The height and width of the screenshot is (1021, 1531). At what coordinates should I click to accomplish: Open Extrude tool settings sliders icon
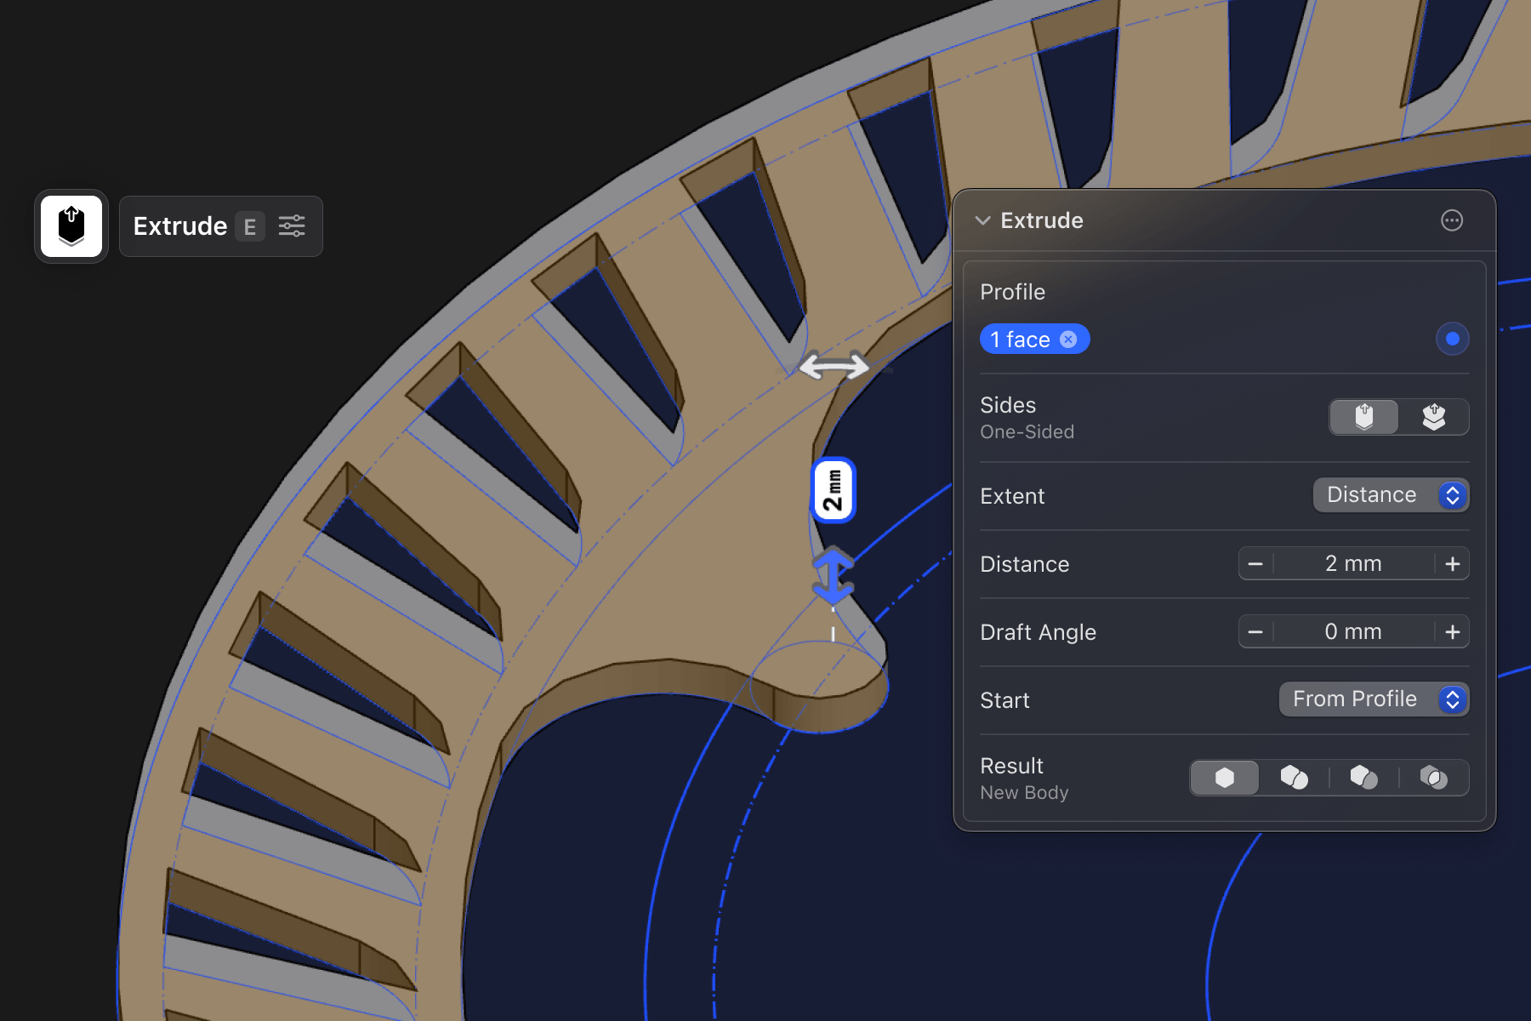292,226
